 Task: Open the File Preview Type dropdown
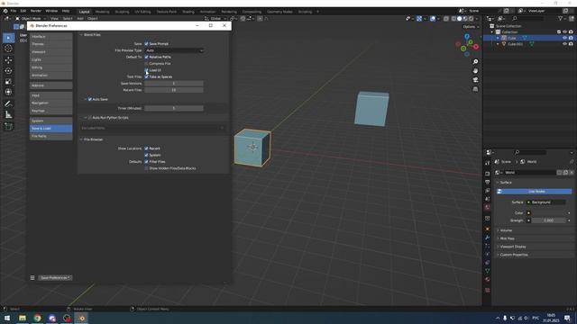coord(174,50)
